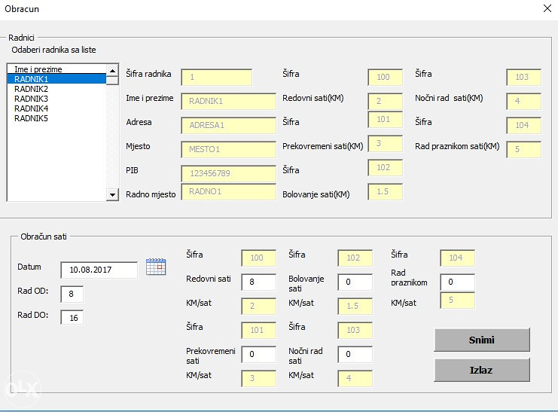Screen dimensions: 558x412
Task: Select RADNIK1 in the worker list
Action: coord(57,79)
